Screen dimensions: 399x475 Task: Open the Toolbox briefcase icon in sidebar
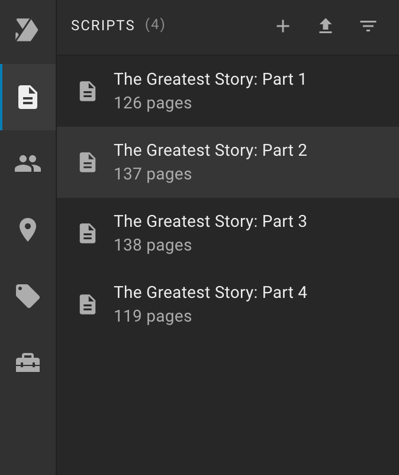coord(28,362)
